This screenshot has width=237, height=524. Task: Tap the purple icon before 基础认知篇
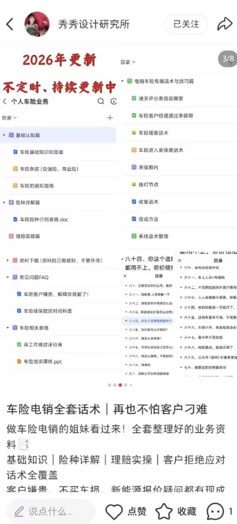pos(11,135)
